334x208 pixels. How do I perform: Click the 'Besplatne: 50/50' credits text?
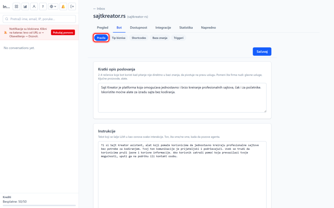(x=15, y=201)
